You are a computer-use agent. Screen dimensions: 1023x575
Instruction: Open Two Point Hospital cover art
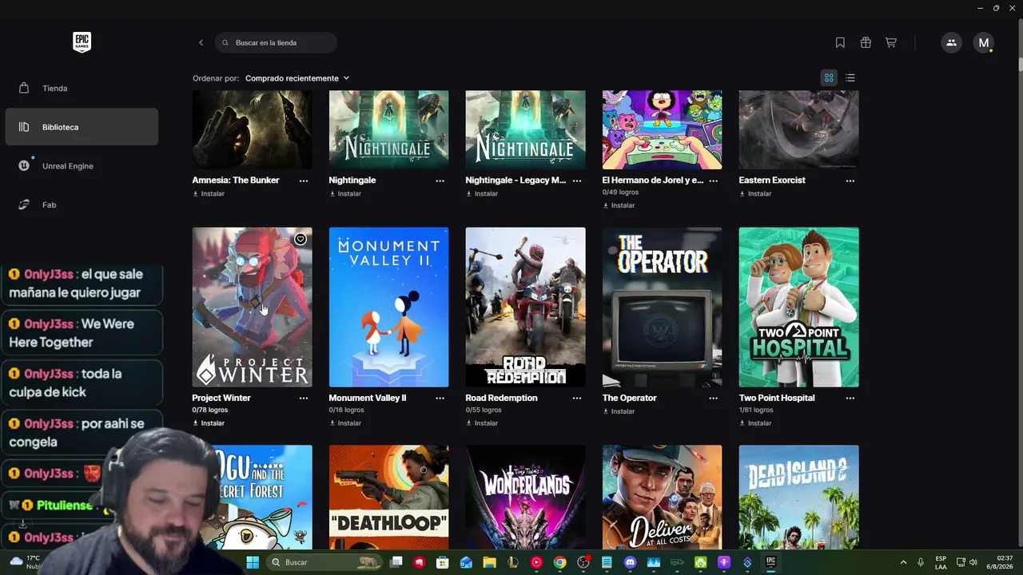(x=798, y=307)
